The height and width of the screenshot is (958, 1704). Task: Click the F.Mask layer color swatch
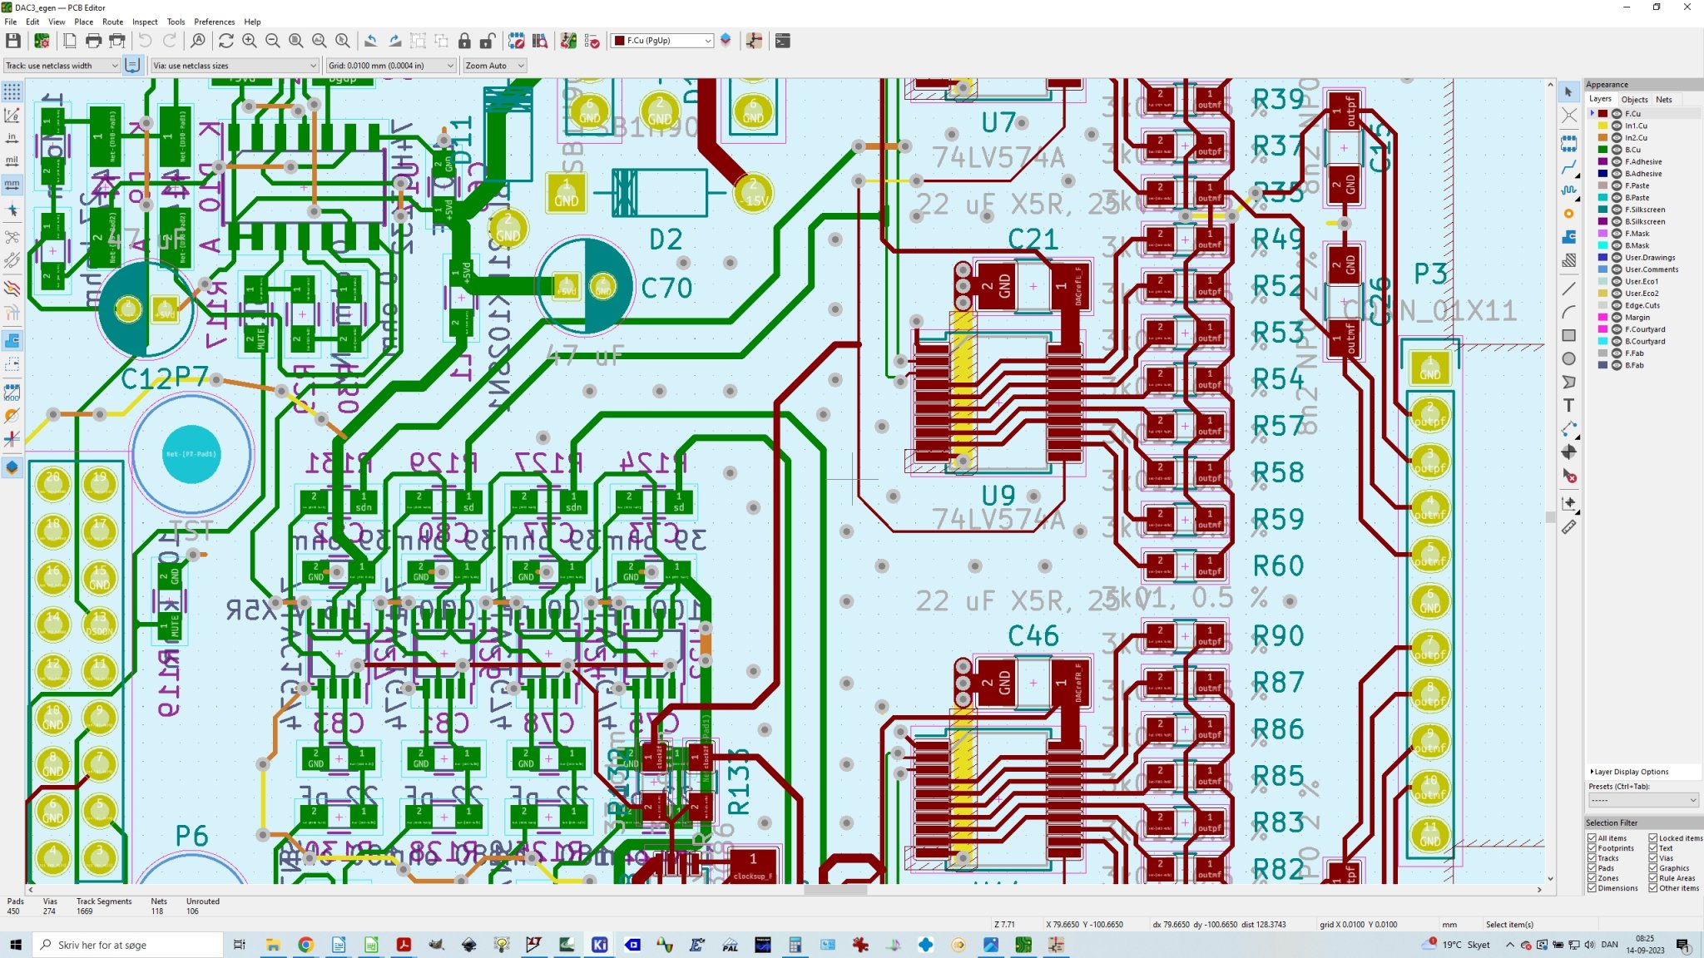(1602, 234)
